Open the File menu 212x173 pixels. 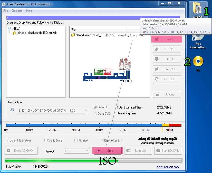(6, 11)
